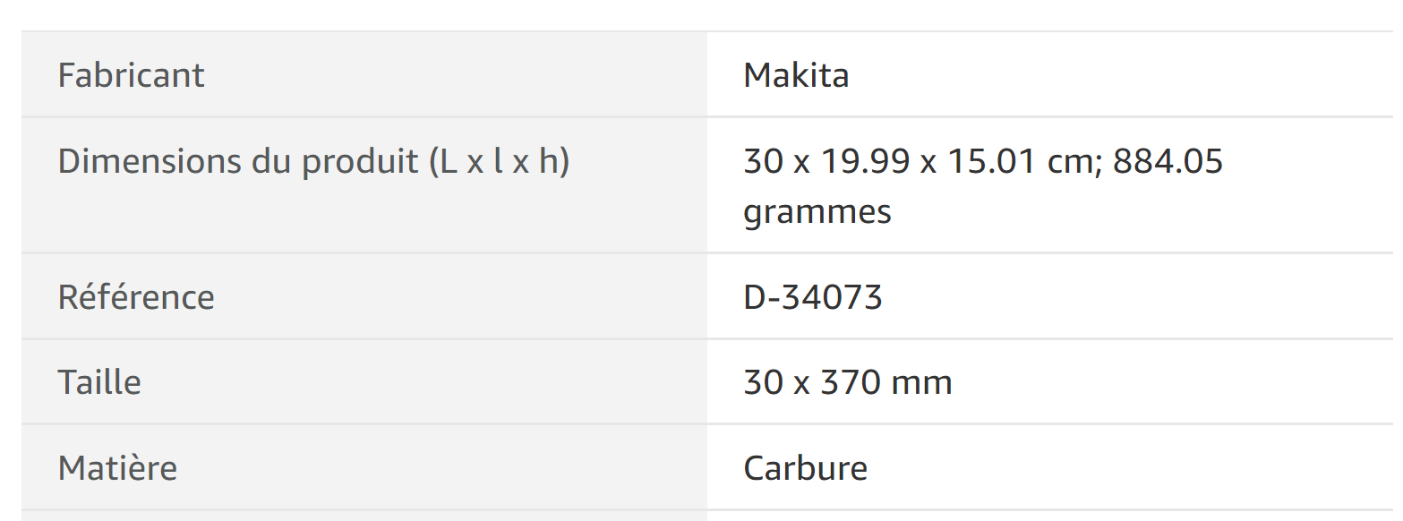The image size is (1403, 521).
Task: Select the 30 x 370 mm size value
Action: [847, 383]
